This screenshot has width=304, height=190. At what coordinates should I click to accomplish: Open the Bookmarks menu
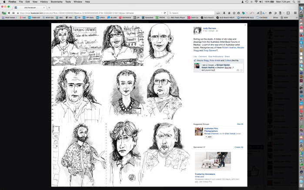(57, 2)
